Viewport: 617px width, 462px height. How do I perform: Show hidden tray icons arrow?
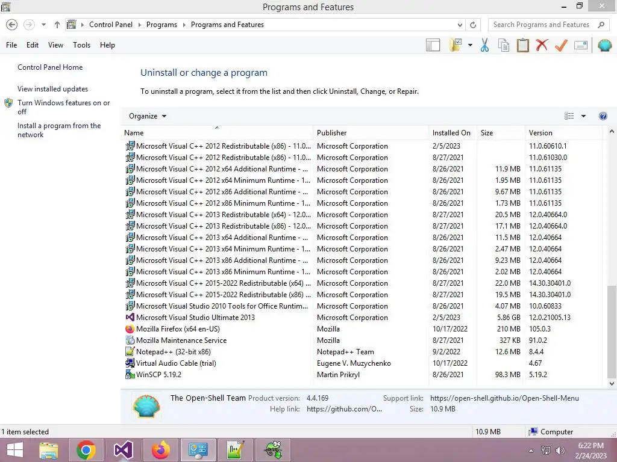531,451
